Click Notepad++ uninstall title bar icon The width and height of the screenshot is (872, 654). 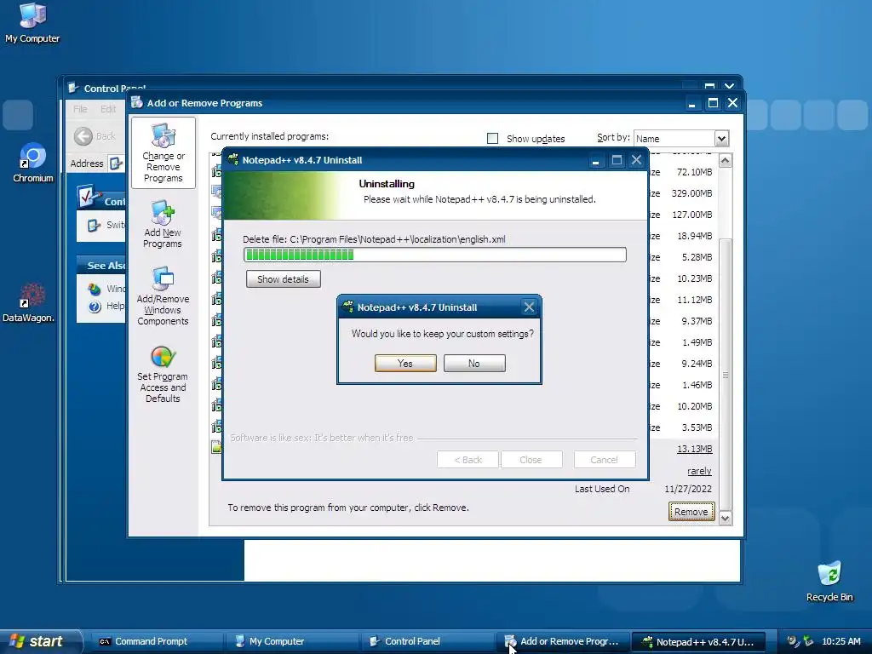[x=233, y=159]
